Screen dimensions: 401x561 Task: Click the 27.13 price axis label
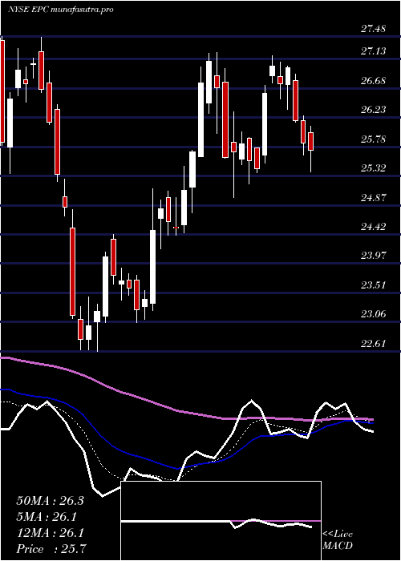[373, 51]
